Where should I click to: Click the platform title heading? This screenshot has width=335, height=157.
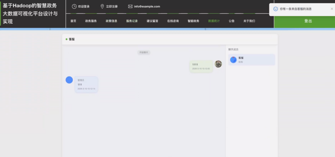[x=30, y=14]
